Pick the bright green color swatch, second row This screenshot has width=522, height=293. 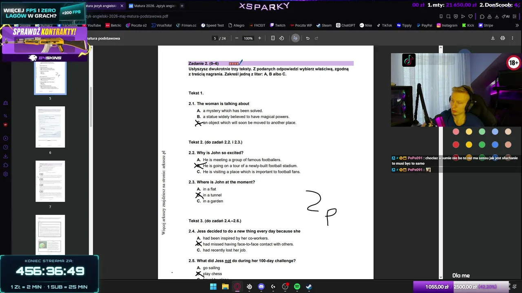tap(482, 144)
